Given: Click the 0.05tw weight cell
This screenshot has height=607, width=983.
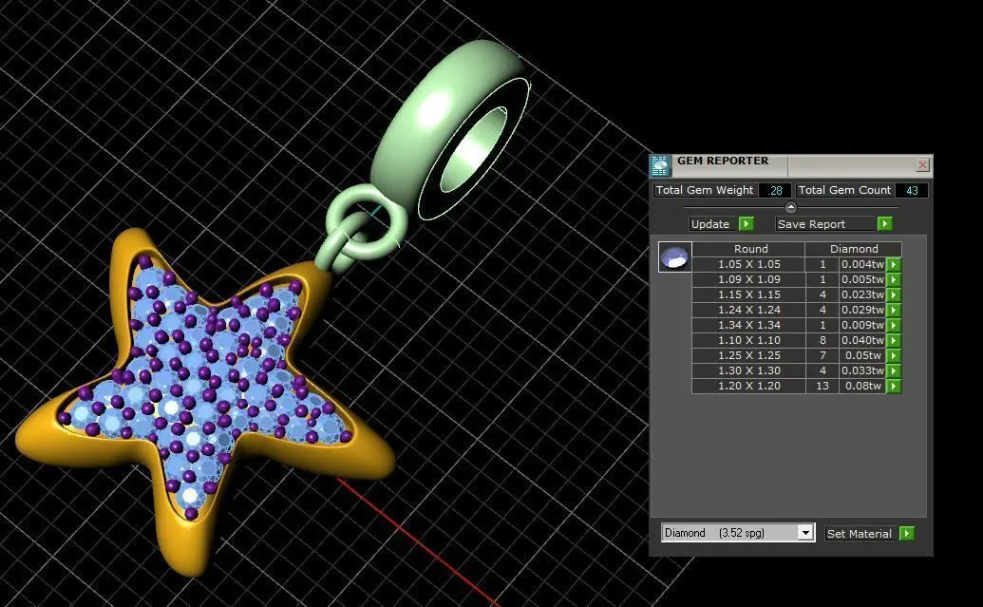Looking at the screenshot, I should coord(862,355).
